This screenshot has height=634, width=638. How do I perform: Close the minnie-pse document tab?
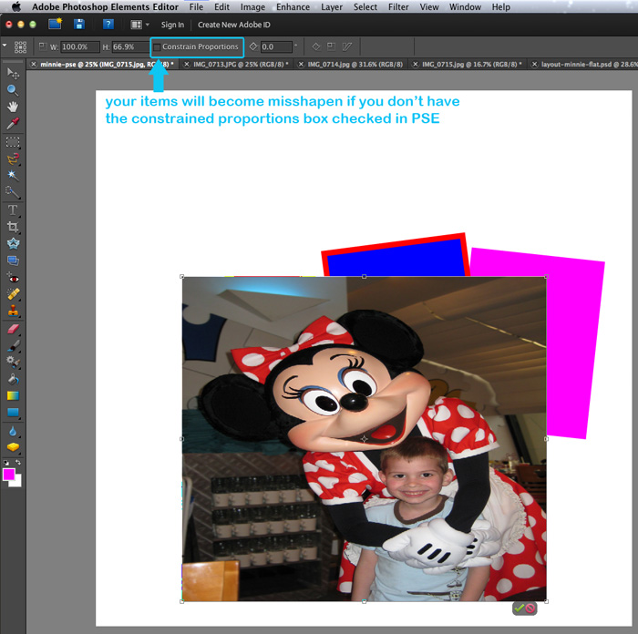(34, 65)
